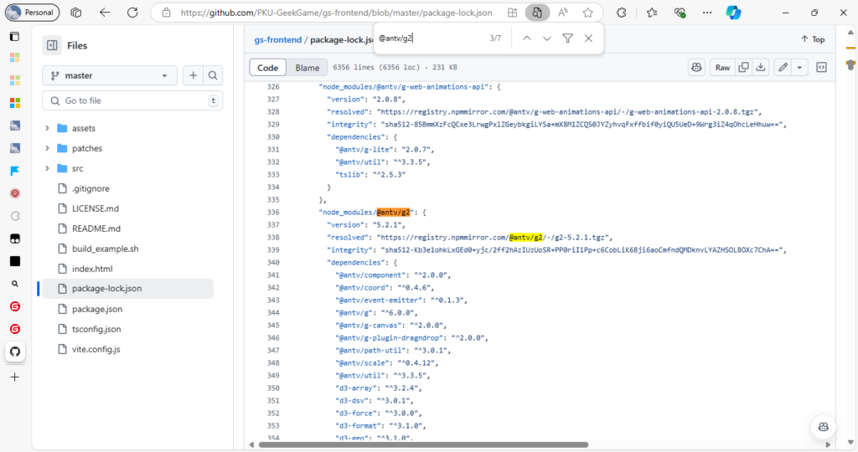Image resolution: width=858 pixels, height=452 pixels.
Task: Open the Copilot sidebar
Action: click(x=733, y=13)
